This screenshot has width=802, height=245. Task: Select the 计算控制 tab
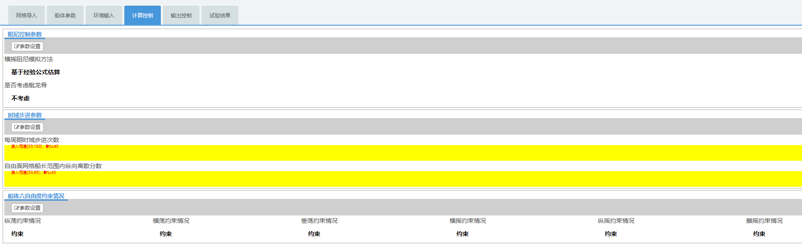click(143, 16)
